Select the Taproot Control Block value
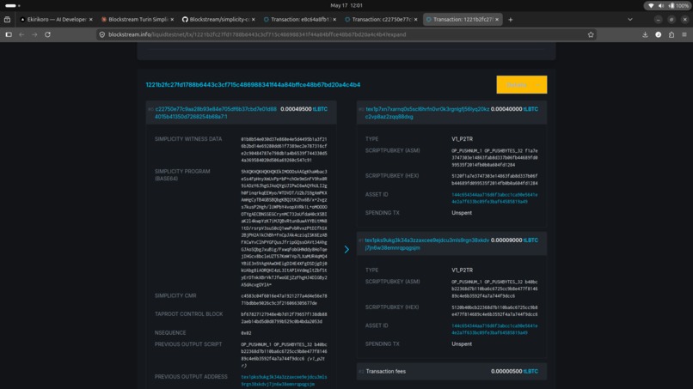 [285, 318]
